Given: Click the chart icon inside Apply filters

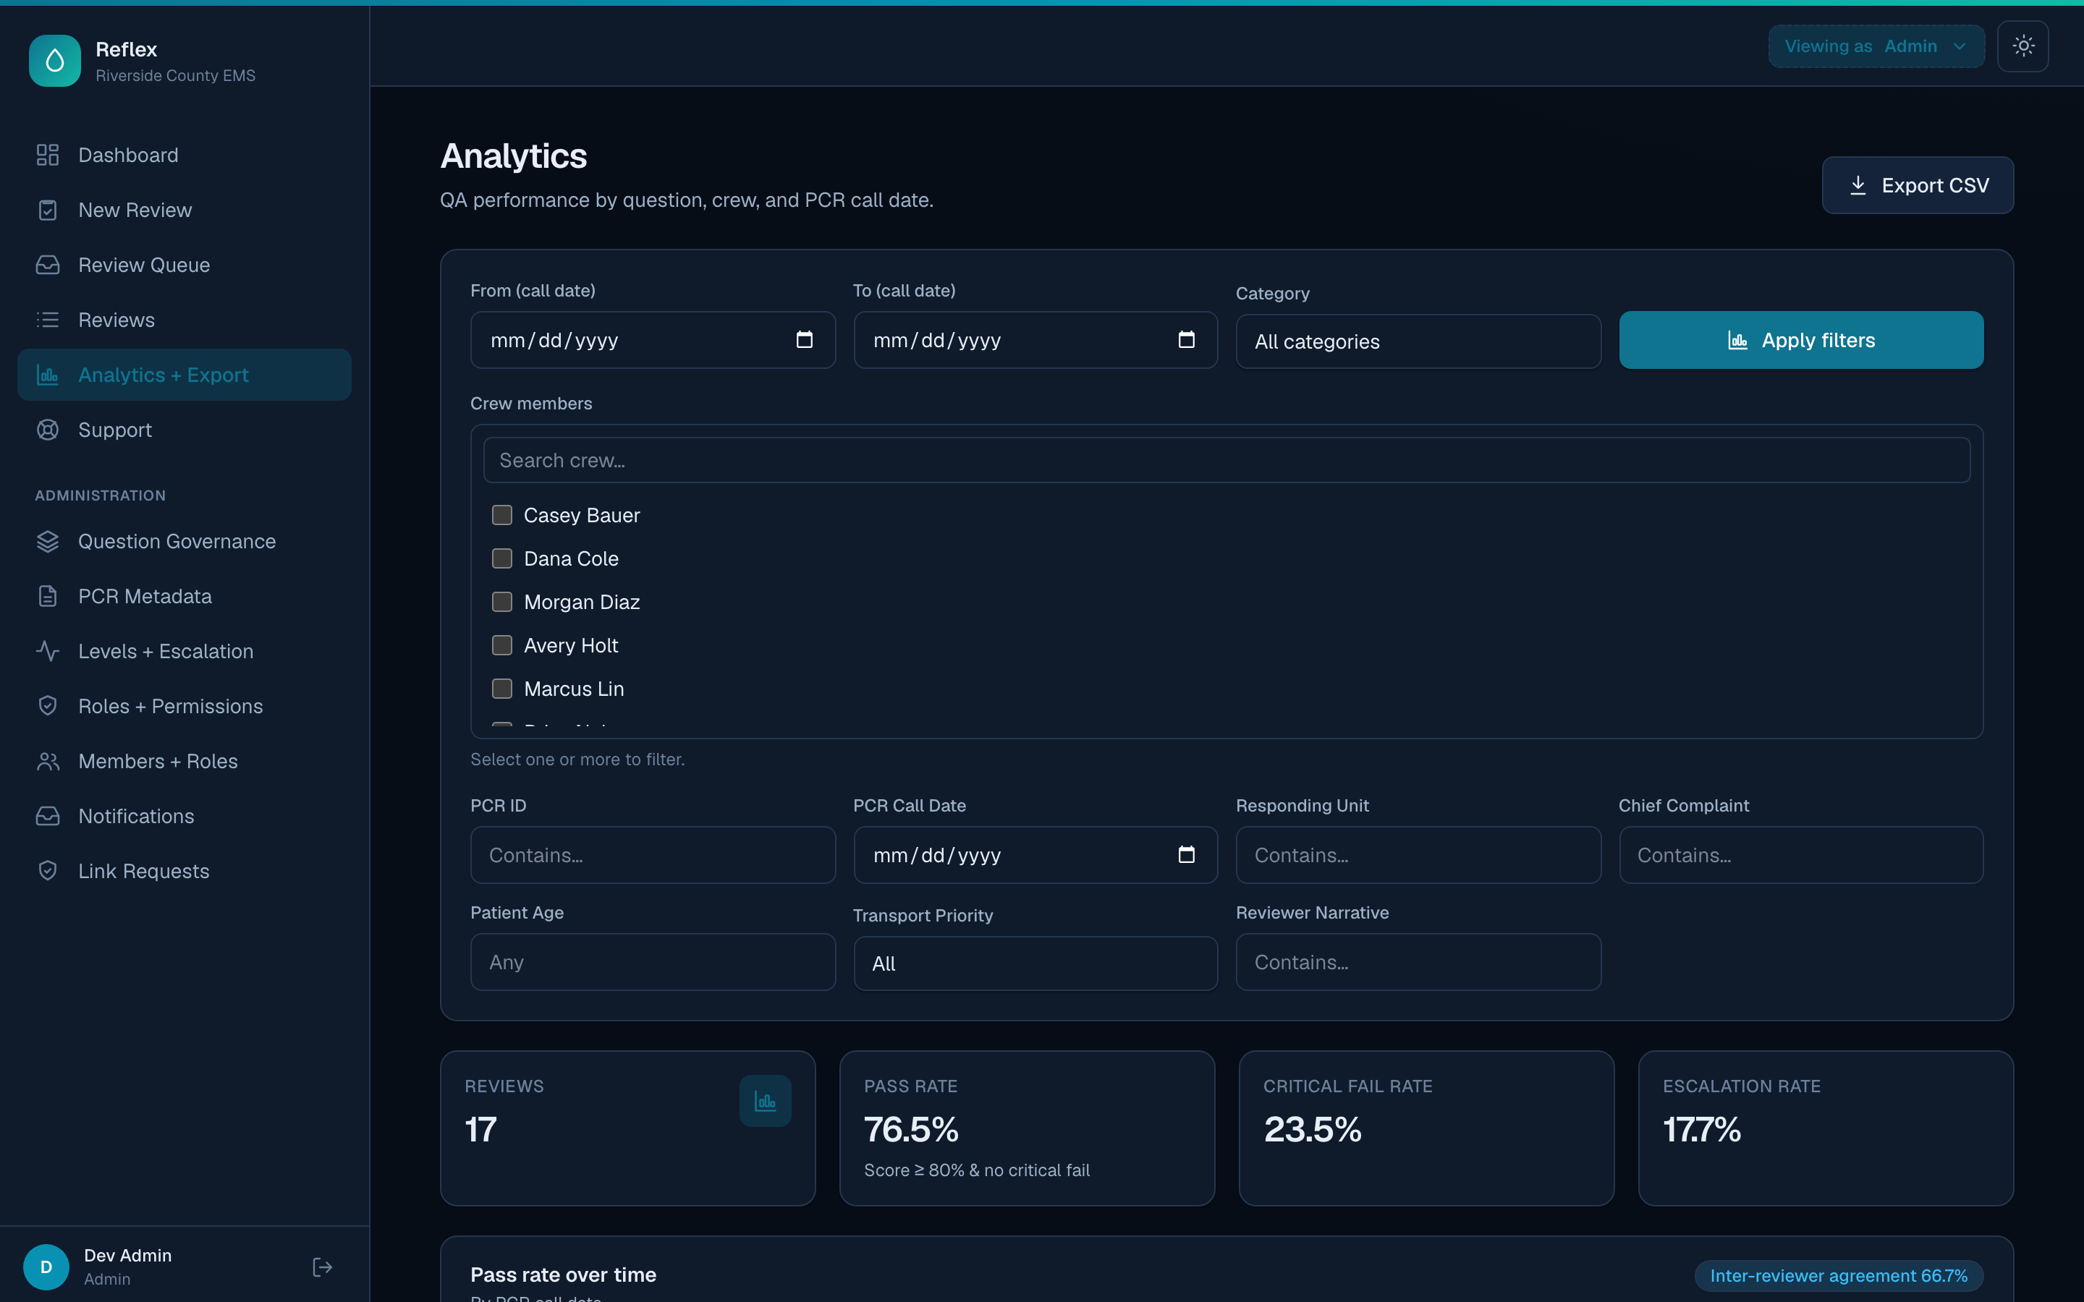Looking at the screenshot, I should click(1738, 341).
